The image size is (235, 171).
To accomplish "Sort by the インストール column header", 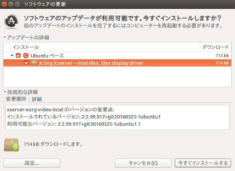I will click(x=105, y=47).
